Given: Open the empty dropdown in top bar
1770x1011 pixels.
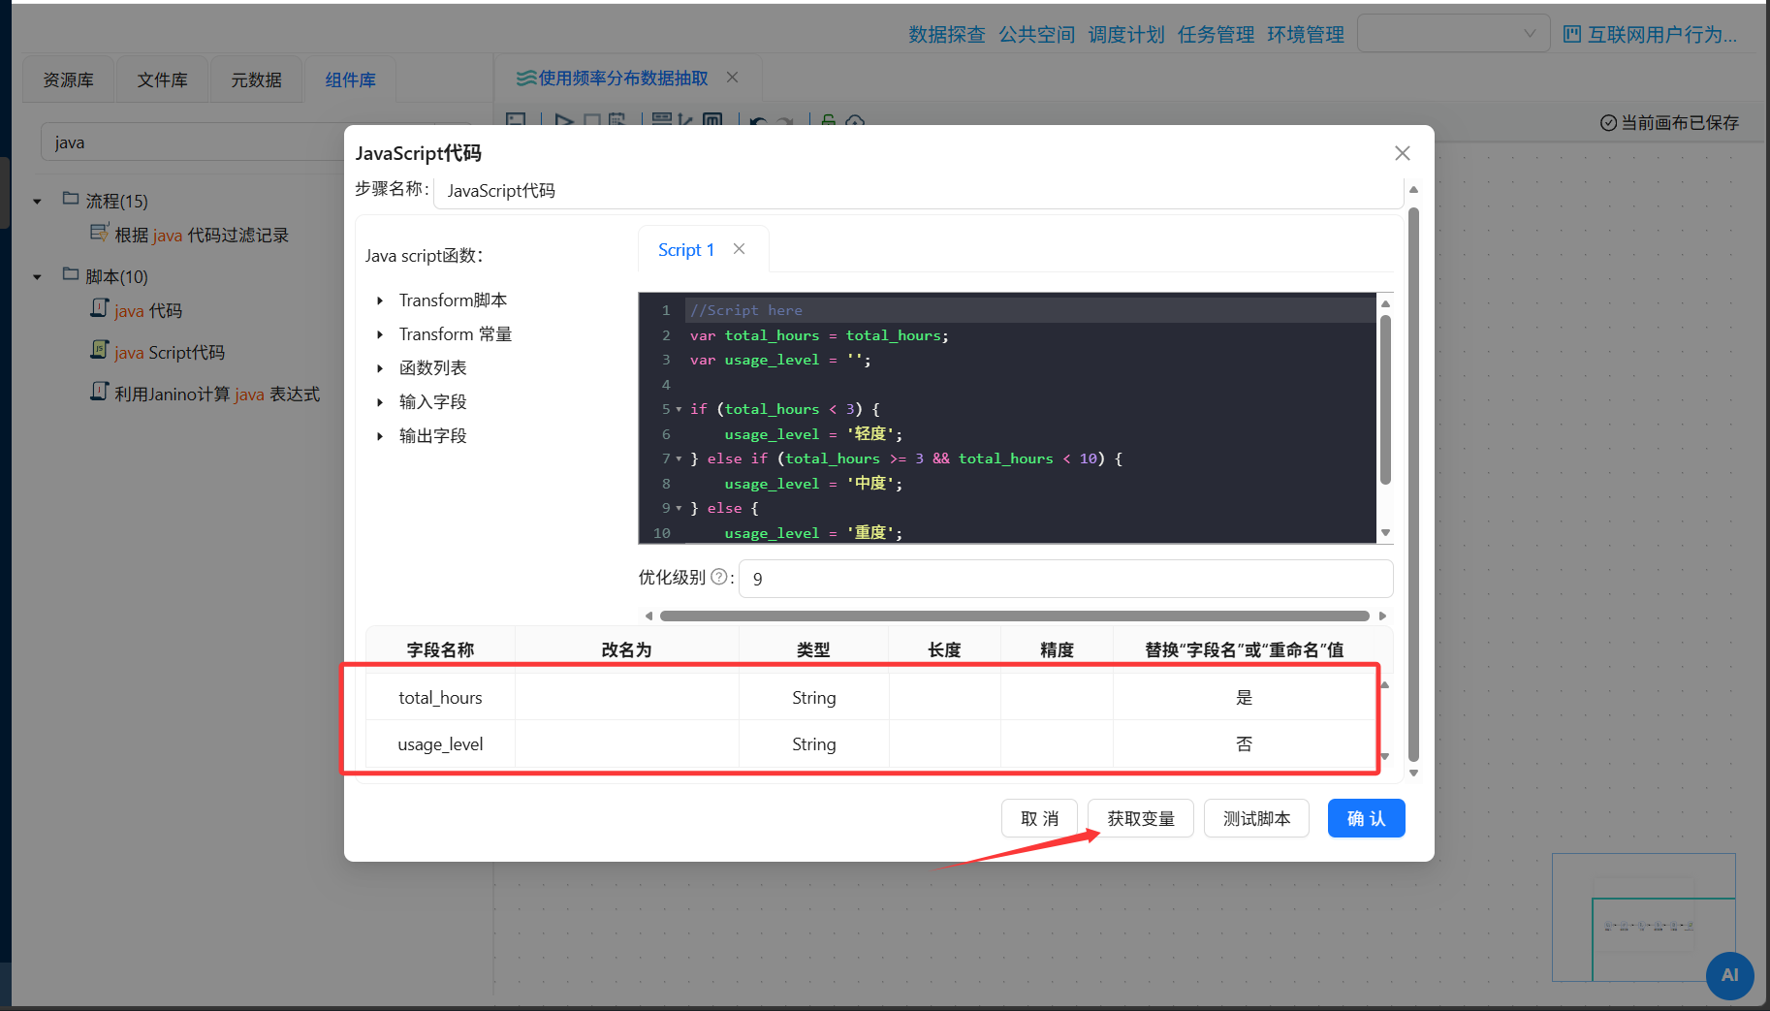Looking at the screenshot, I should [1453, 34].
